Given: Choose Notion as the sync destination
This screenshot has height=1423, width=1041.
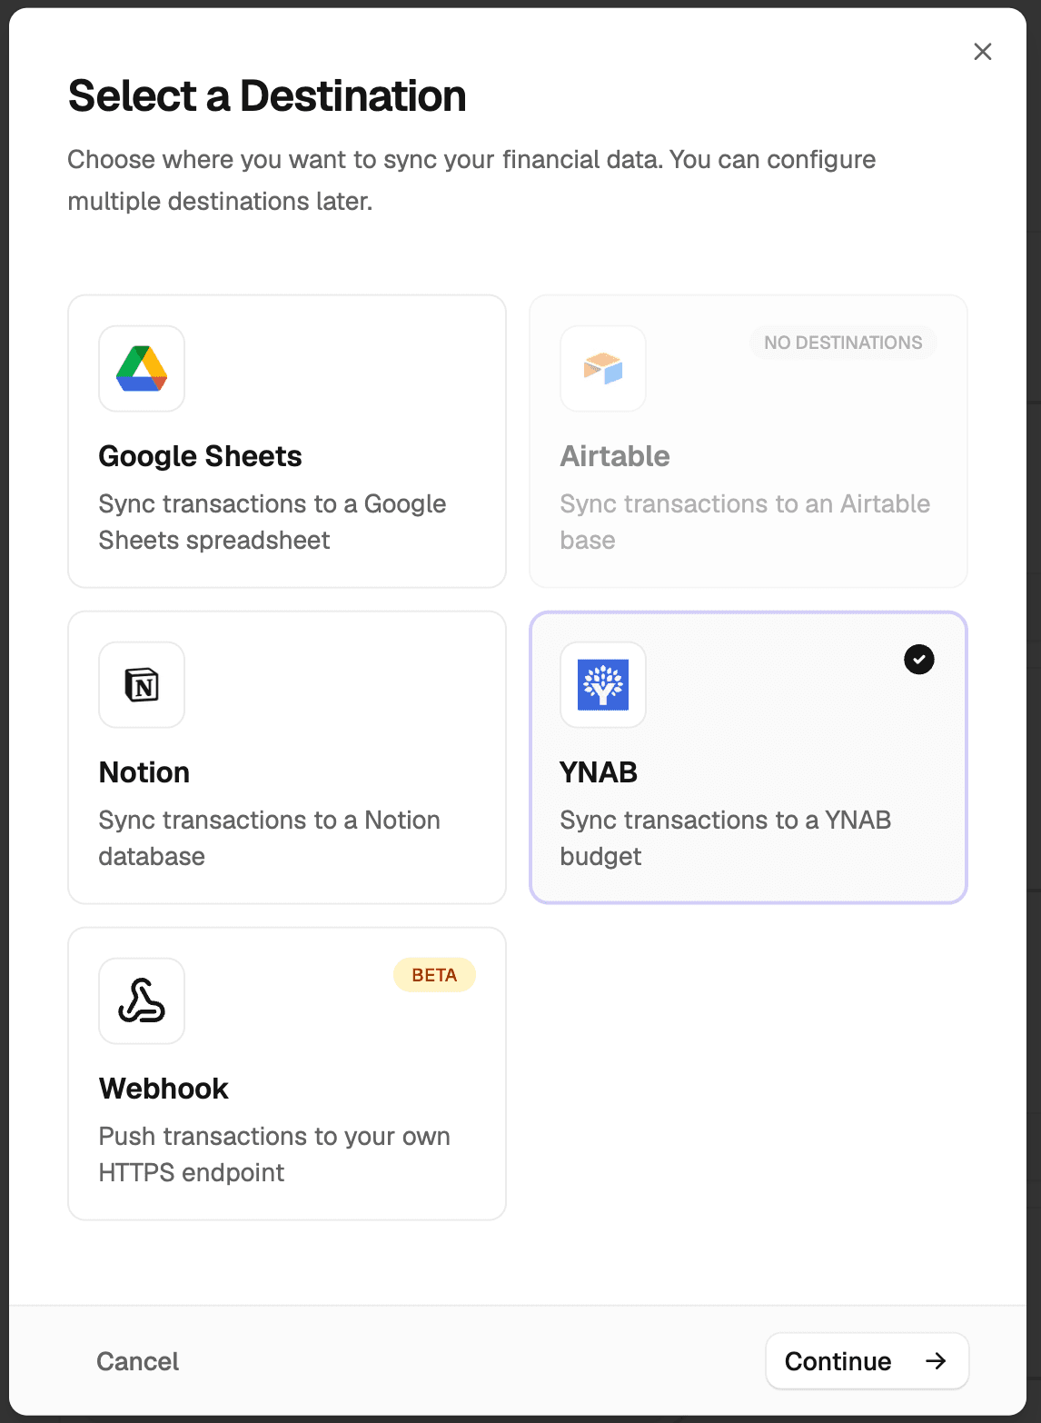Looking at the screenshot, I should (286, 757).
